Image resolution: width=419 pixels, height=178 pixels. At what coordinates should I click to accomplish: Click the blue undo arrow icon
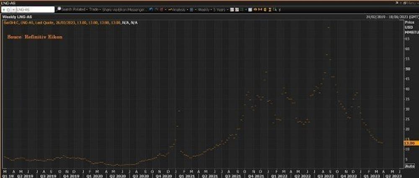tap(151, 9)
